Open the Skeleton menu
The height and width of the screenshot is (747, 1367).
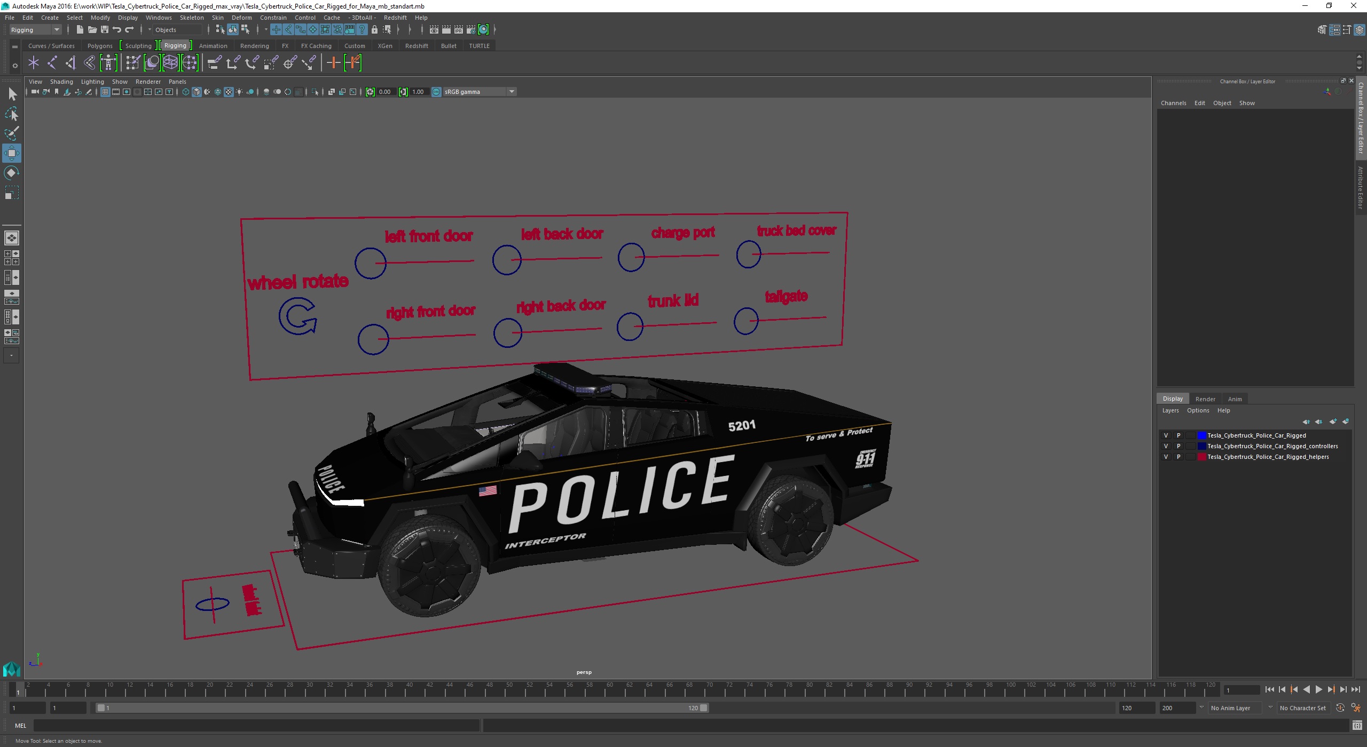pos(192,18)
